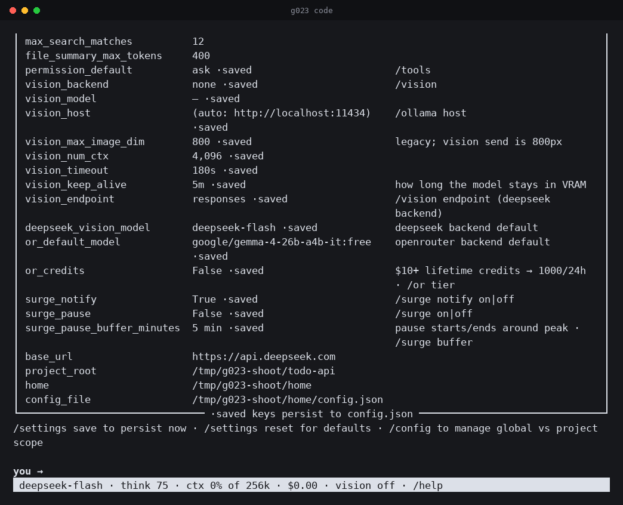
Task: Click the '/ollama host' command hint
Action: [x=431, y=113]
